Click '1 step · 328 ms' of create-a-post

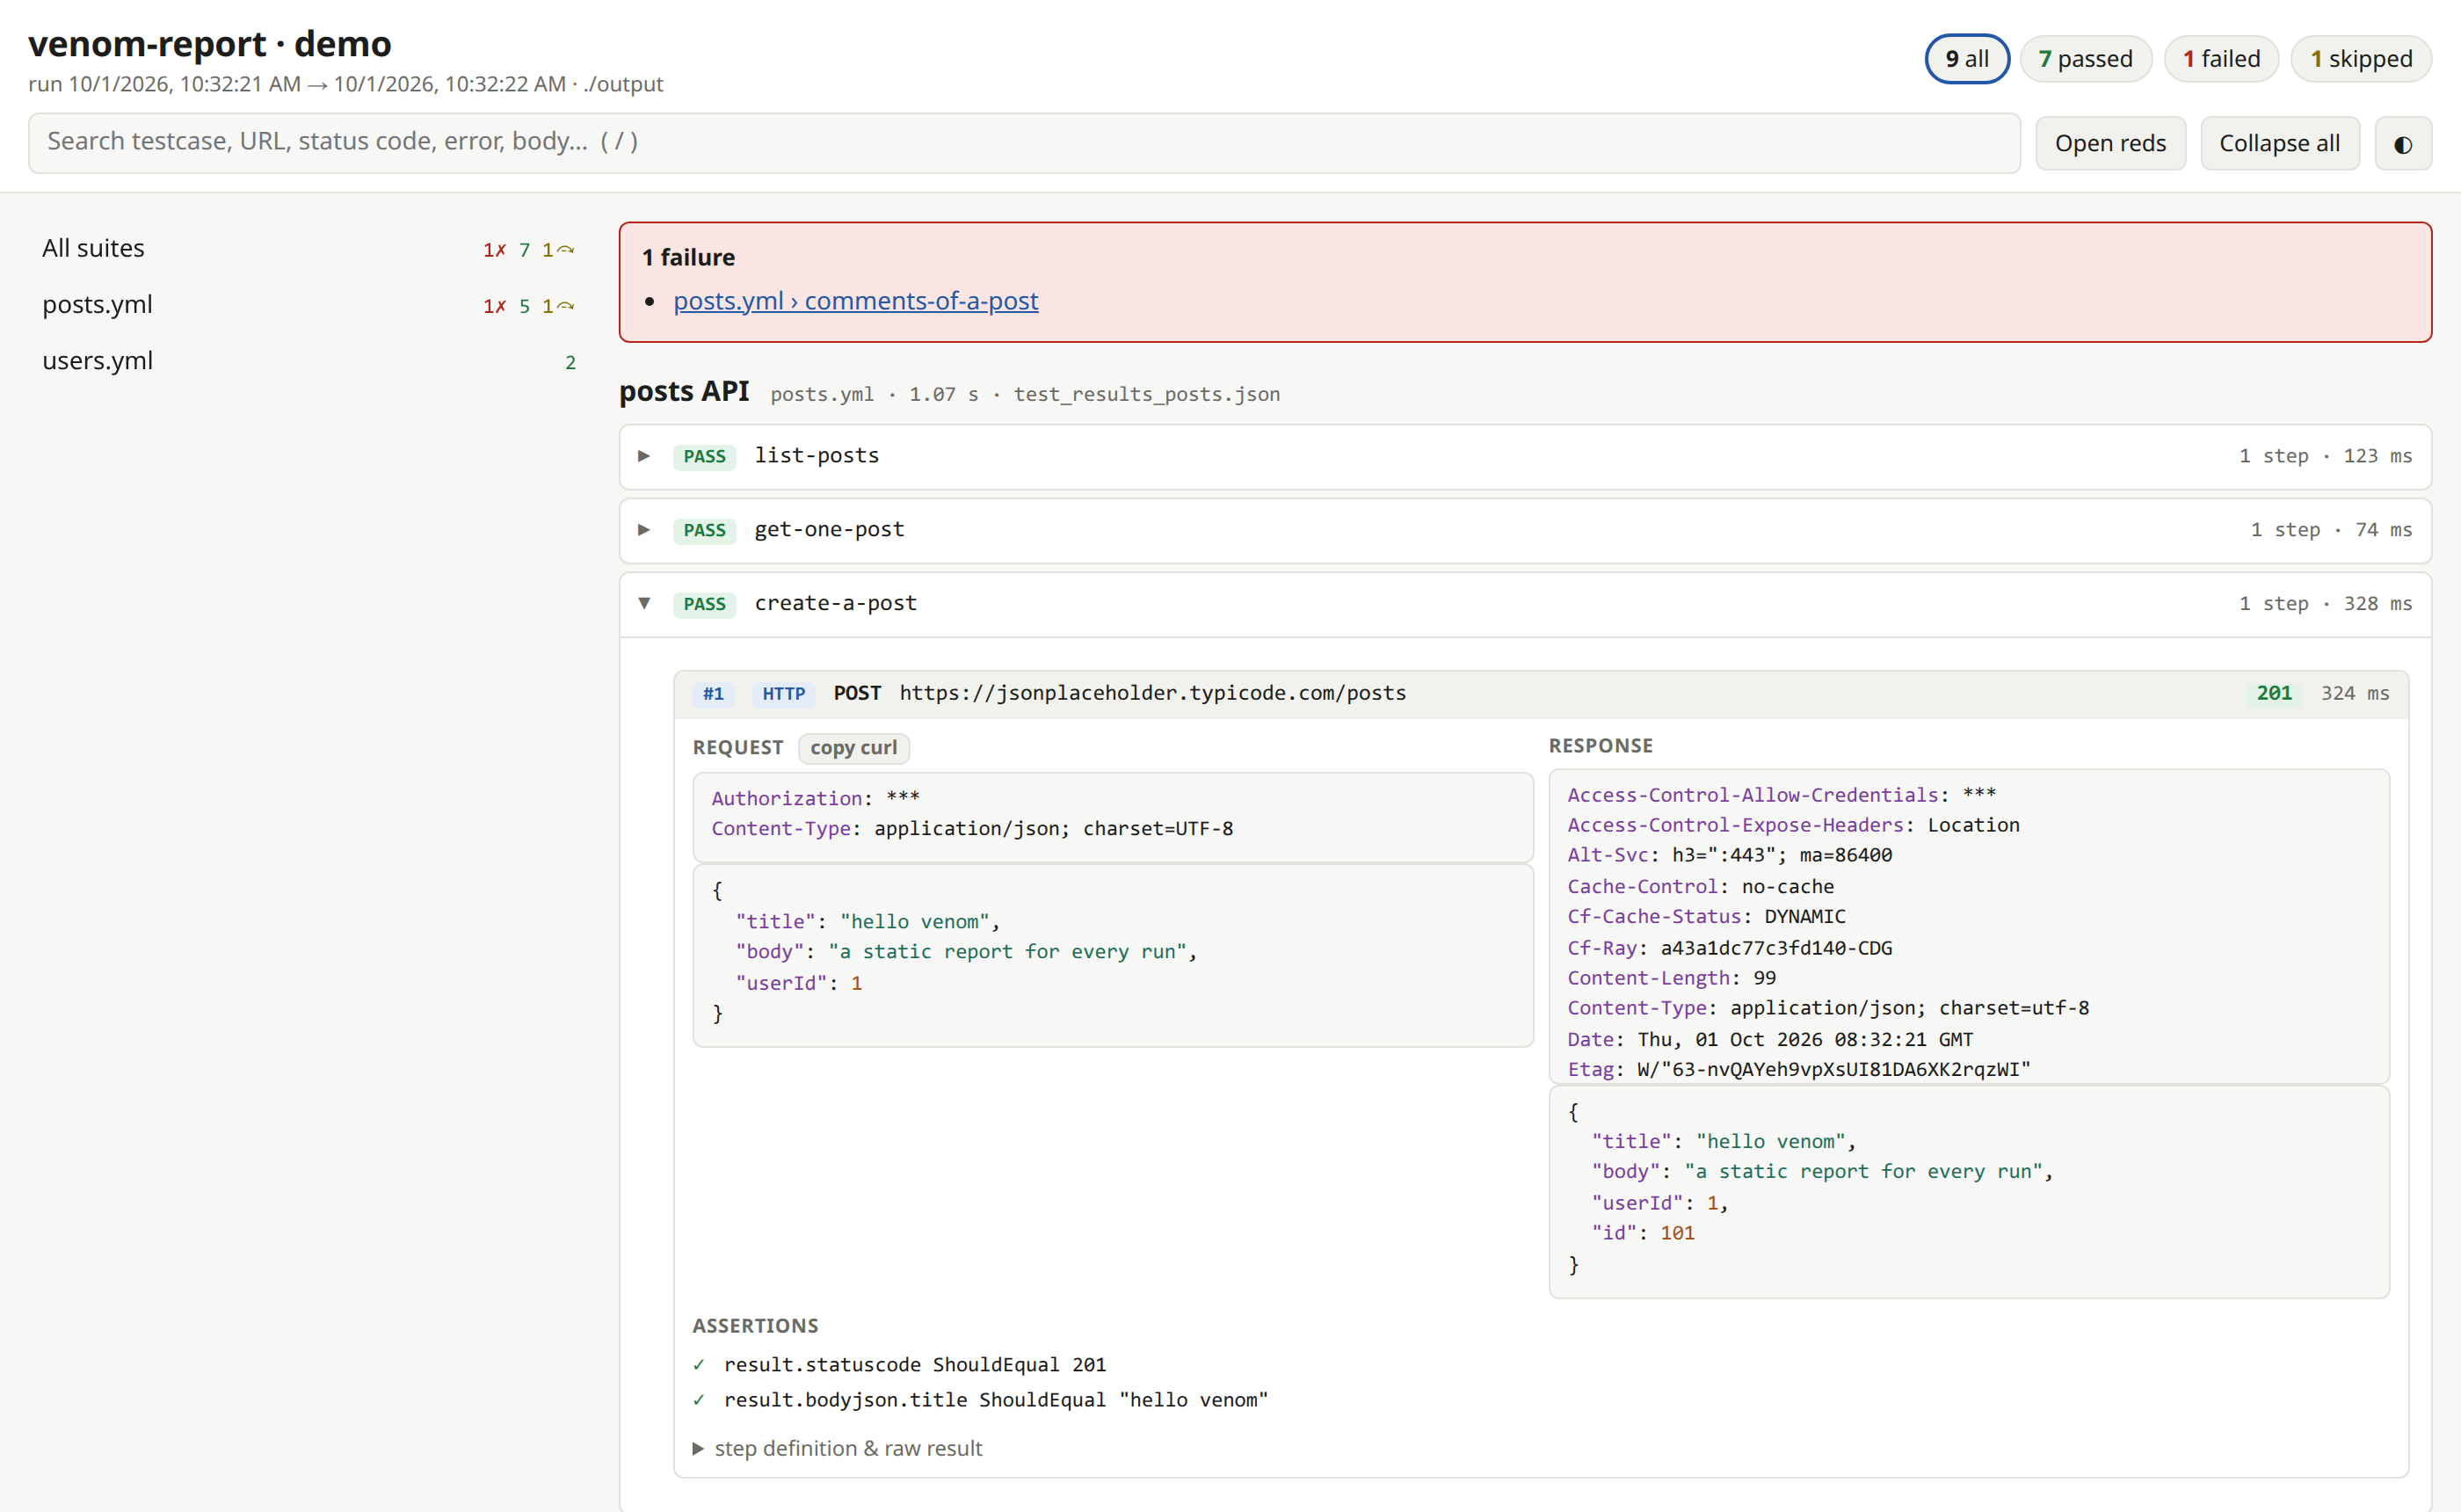coord(2325,604)
